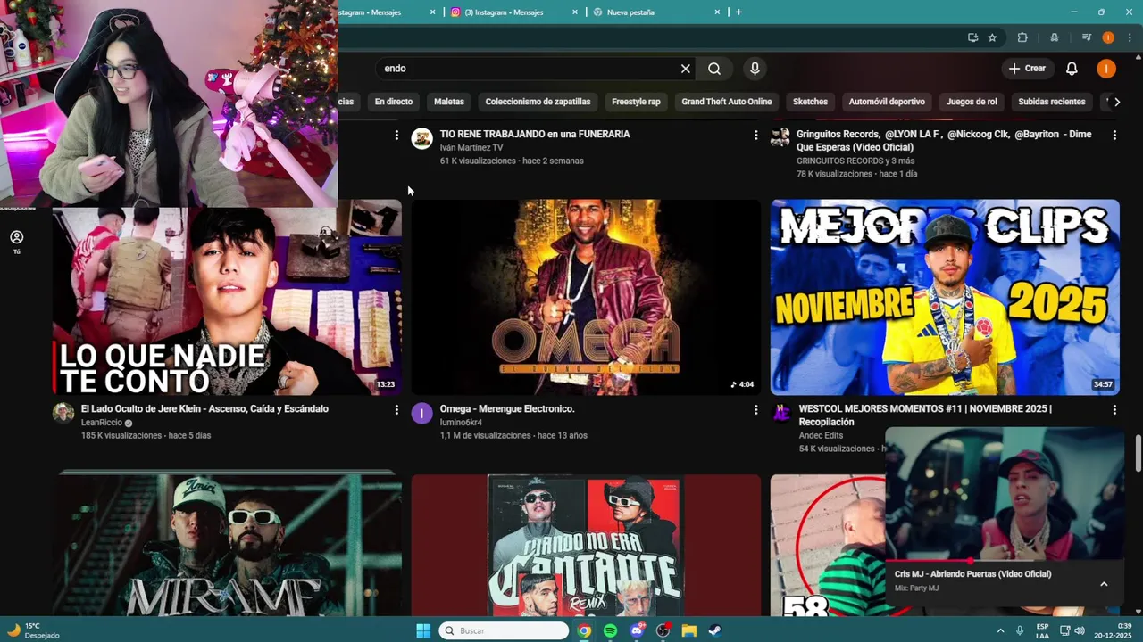Open Spotify from the taskbar
This screenshot has height=642, width=1143.
pos(610,630)
